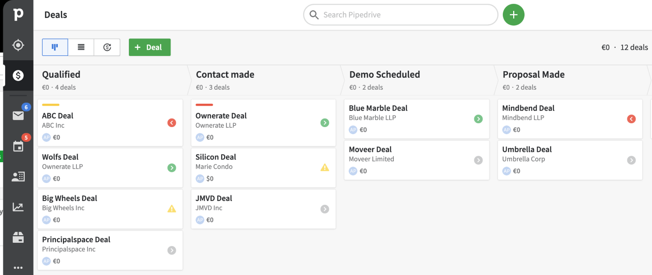The width and height of the screenshot is (652, 275).
Task: Open the Leads target icon in sidebar
Action: coord(18,45)
